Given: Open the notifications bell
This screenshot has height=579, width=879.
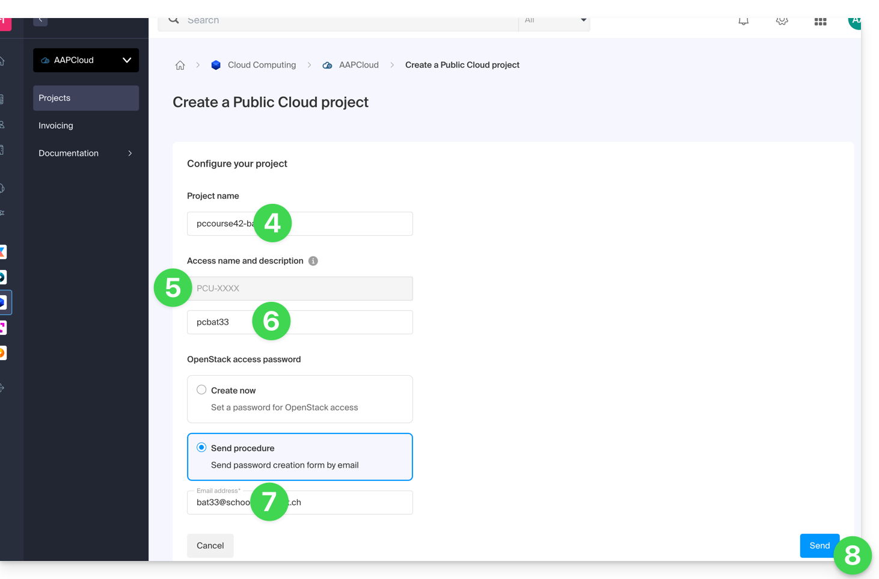Looking at the screenshot, I should point(744,22).
